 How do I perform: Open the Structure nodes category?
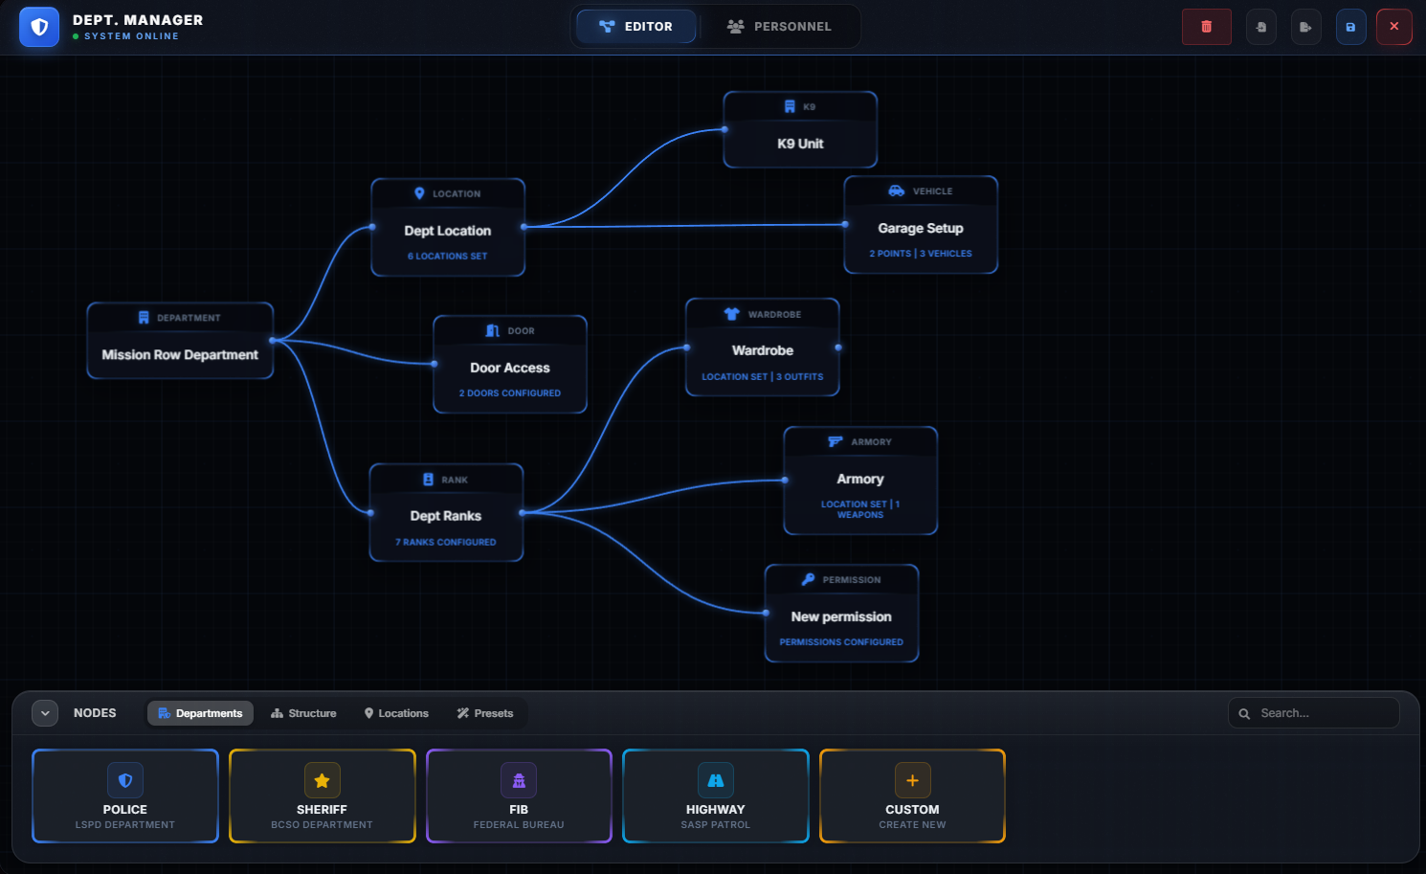pyautogui.click(x=303, y=713)
